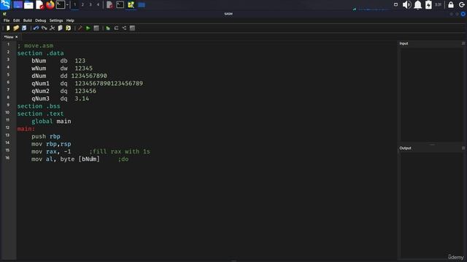Viewport: 467px width, 262px height.
Task: Click the terminal taskbar window button
Action: 120,5
